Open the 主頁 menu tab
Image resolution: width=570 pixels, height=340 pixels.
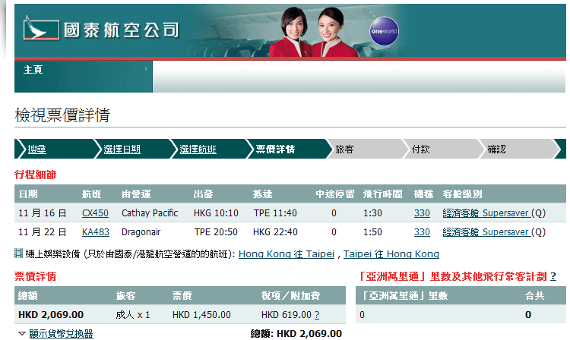(x=33, y=70)
